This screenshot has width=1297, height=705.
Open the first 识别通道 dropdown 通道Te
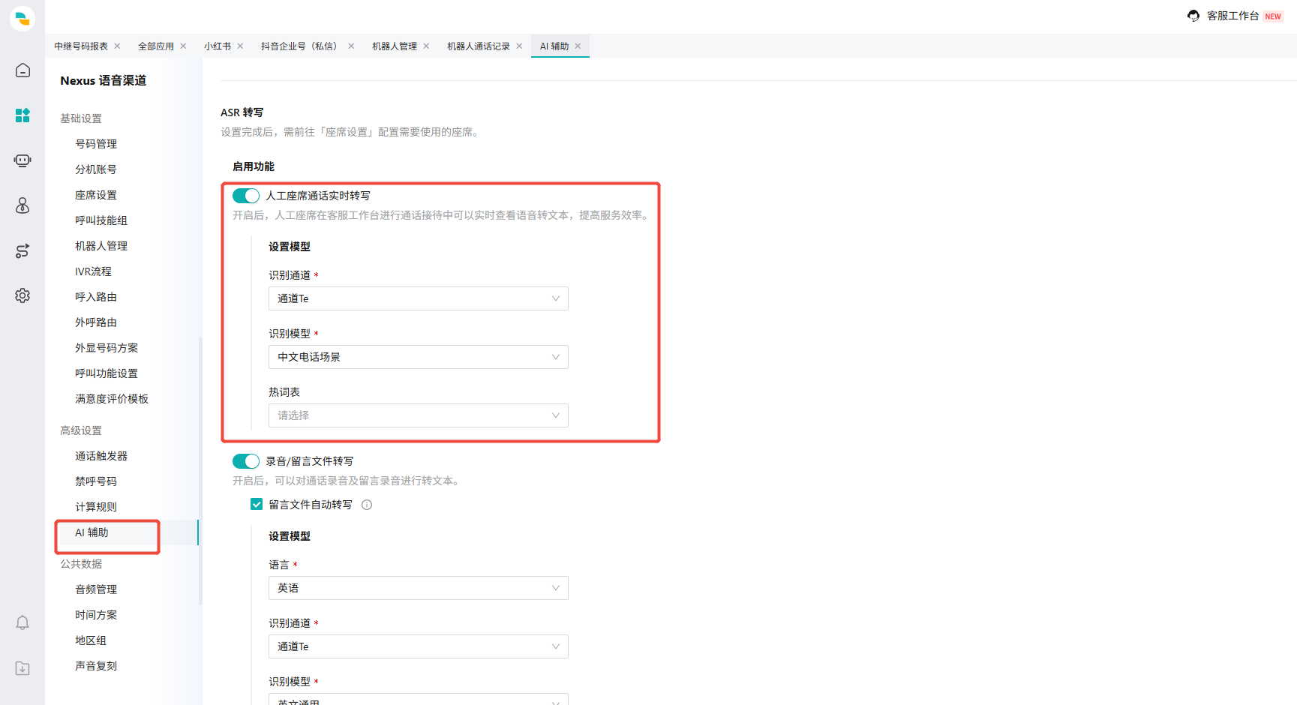point(419,298)
